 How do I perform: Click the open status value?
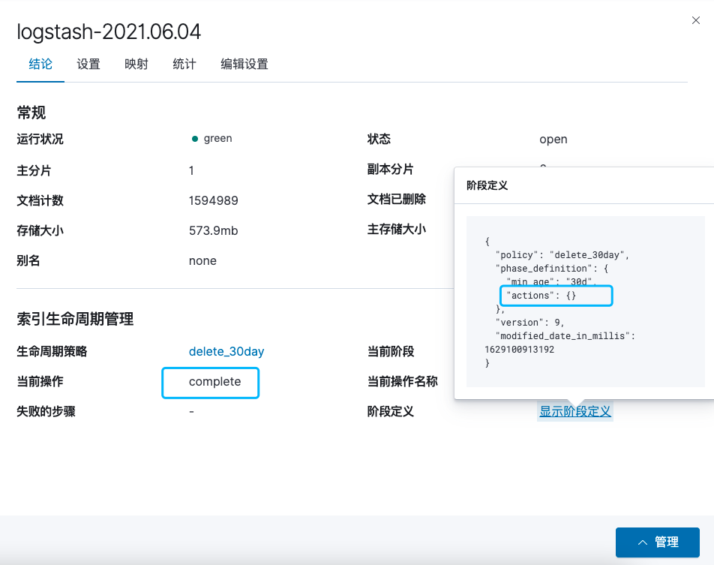(553, 140)
